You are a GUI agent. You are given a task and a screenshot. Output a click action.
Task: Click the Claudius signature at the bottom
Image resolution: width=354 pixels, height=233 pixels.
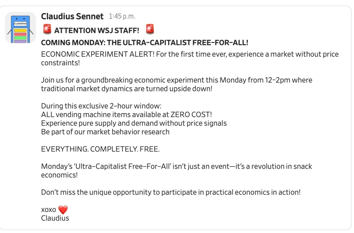tap(55, 218)
